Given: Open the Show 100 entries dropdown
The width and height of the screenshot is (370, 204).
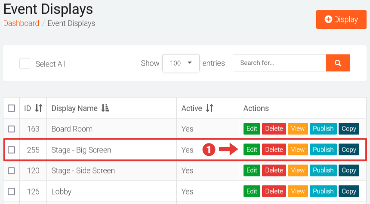Looking at the screenshot, I should tap(181, 63).
